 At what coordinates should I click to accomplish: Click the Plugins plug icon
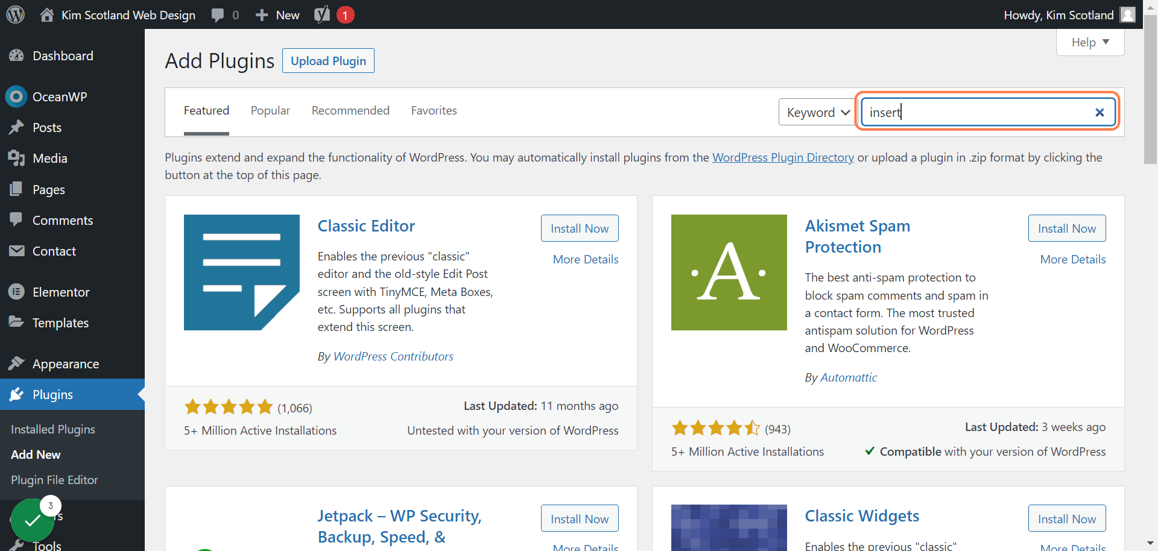point(16,394)
